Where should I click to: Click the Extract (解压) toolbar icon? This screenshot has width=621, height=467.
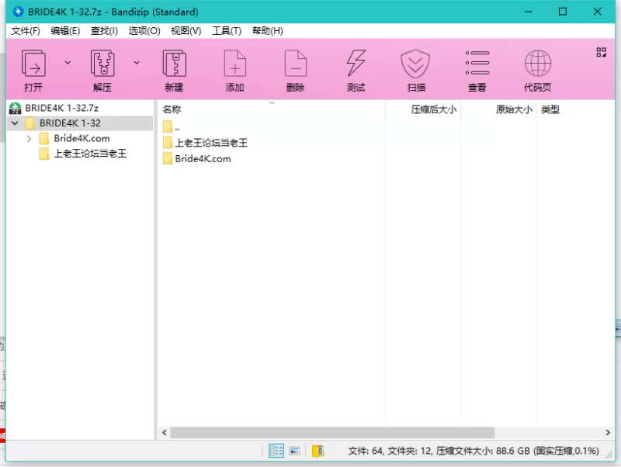click(x=102, y=64)
